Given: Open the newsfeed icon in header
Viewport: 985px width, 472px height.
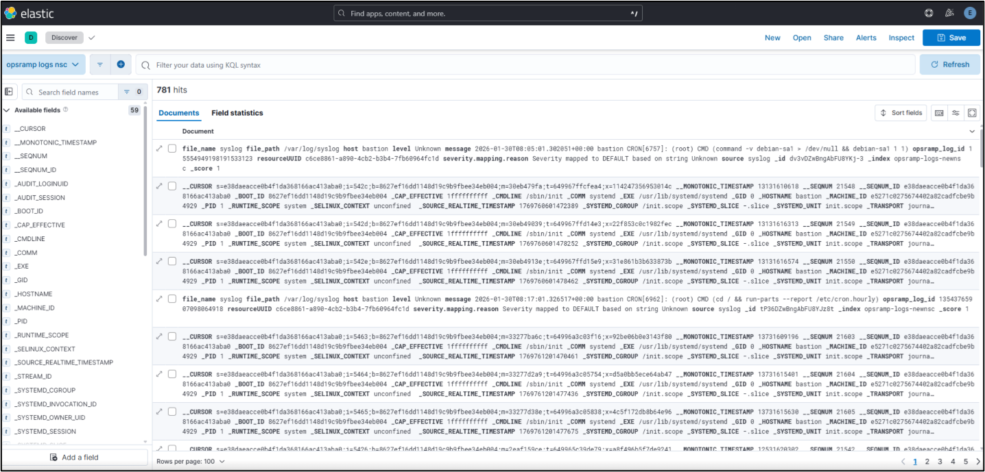Looking at the screenshot, I should pos(949,13).
